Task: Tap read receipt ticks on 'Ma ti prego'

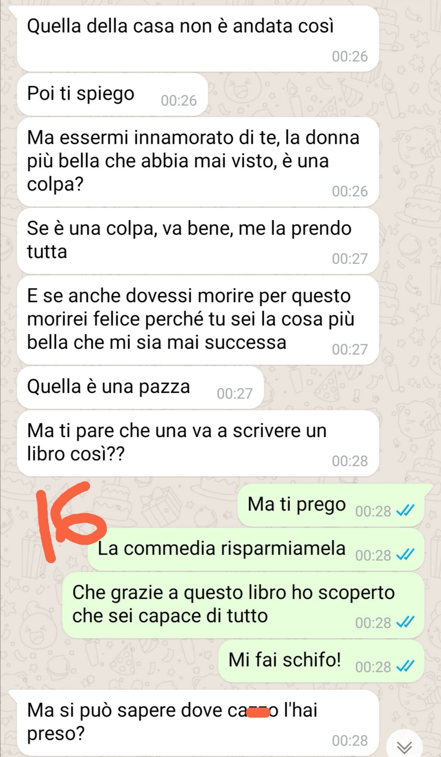Action: (x=405, y=510)
